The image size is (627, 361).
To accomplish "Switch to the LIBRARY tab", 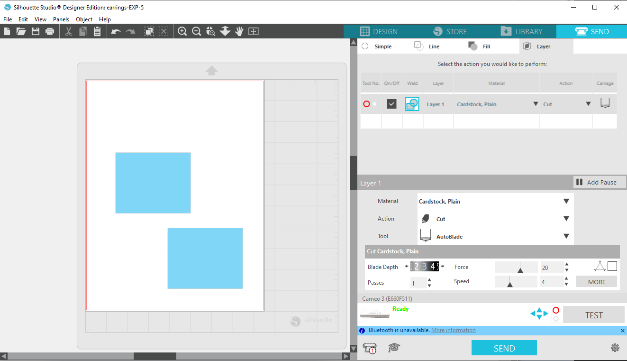I will click(x=521, y=31).
